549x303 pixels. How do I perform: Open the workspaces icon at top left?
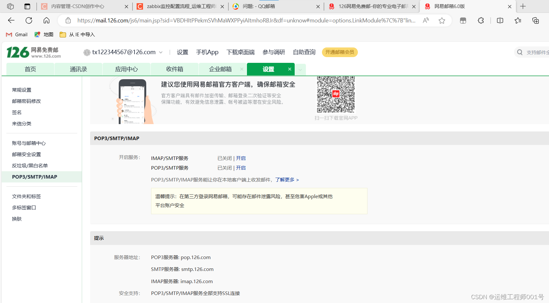[10, 6]
